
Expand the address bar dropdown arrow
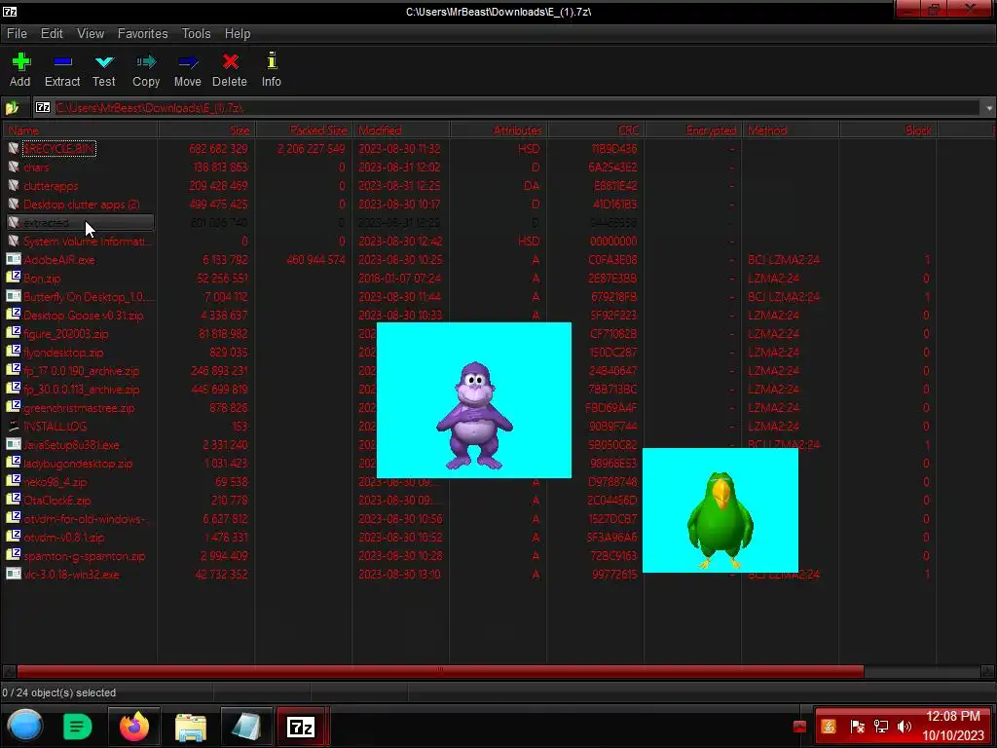click(x=989, y=108)
